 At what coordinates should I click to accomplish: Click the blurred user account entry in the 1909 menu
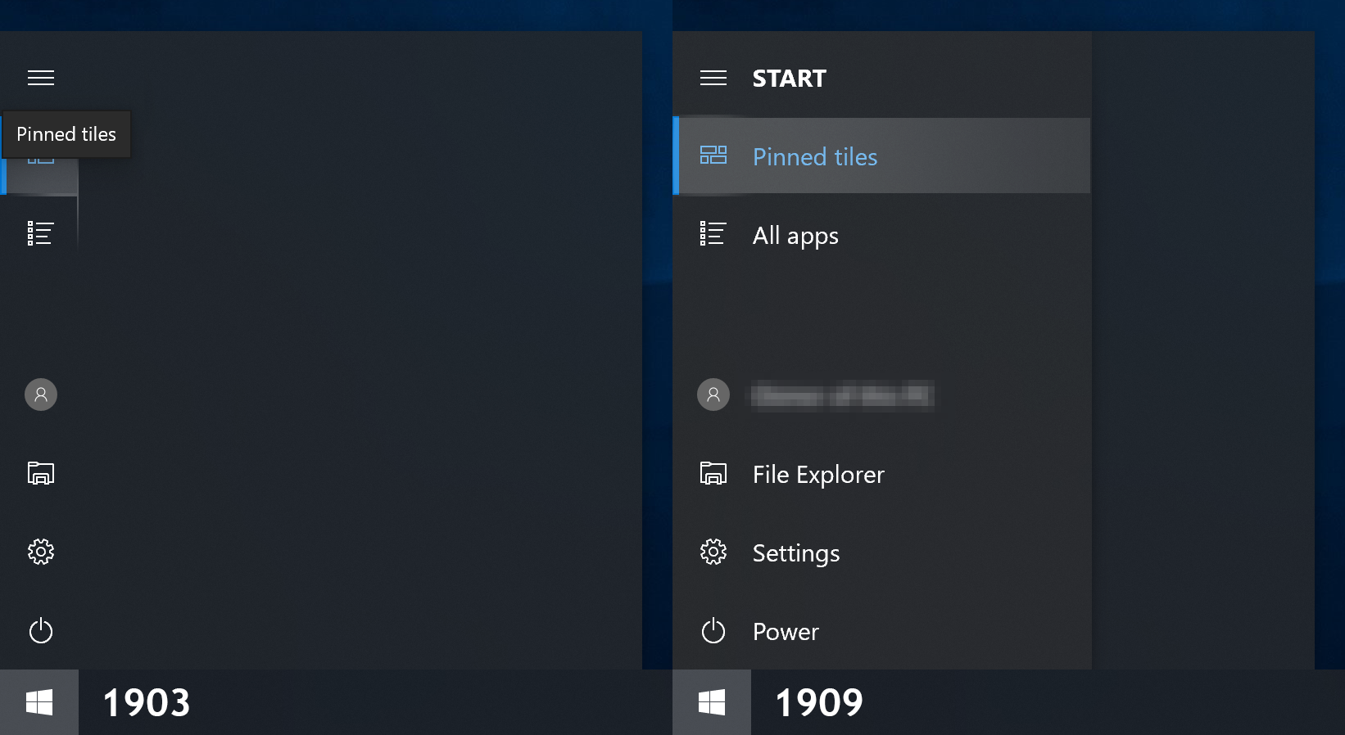click(881, 395)
